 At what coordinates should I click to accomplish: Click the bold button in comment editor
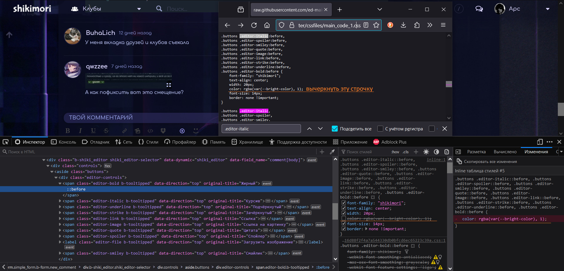[x=68, y=131]
